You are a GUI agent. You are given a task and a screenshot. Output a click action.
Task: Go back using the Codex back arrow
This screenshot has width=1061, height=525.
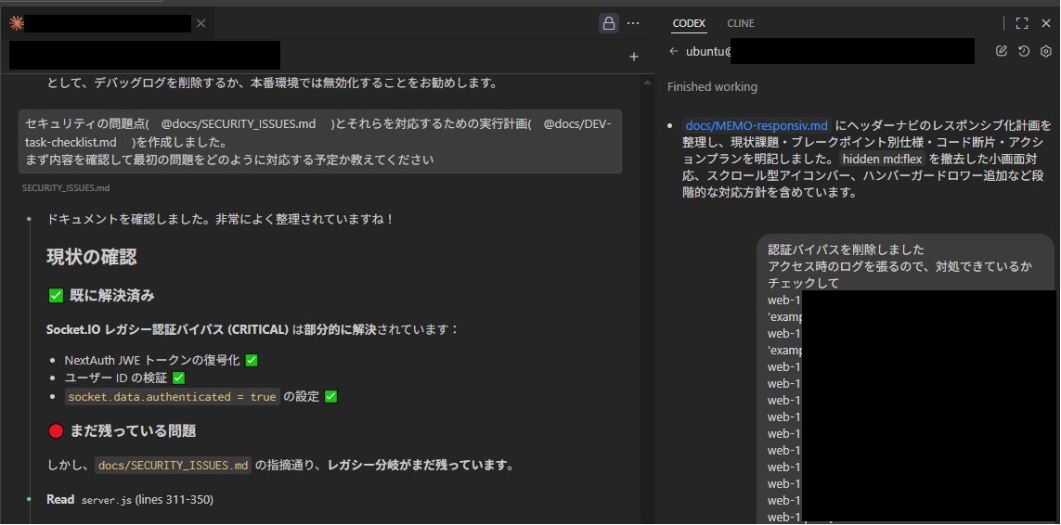[674, 51]
